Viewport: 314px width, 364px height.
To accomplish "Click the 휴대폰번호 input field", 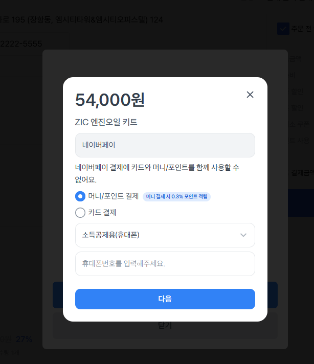I will coord(165,264).
